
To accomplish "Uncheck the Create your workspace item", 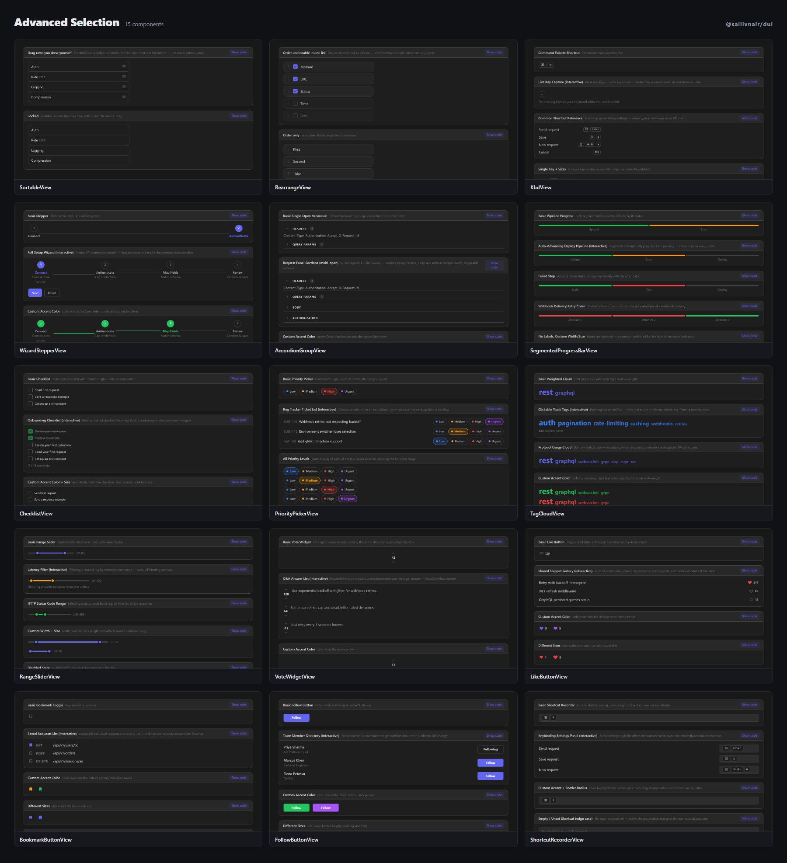I will tap(31, 431).
